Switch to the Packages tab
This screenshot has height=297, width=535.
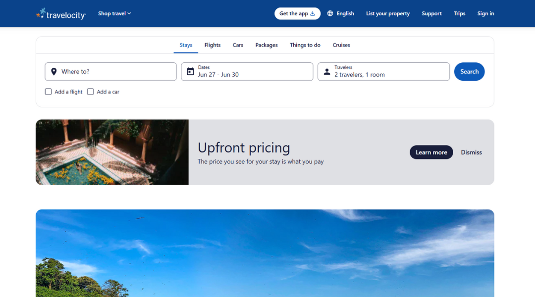[x=267, y=45]
